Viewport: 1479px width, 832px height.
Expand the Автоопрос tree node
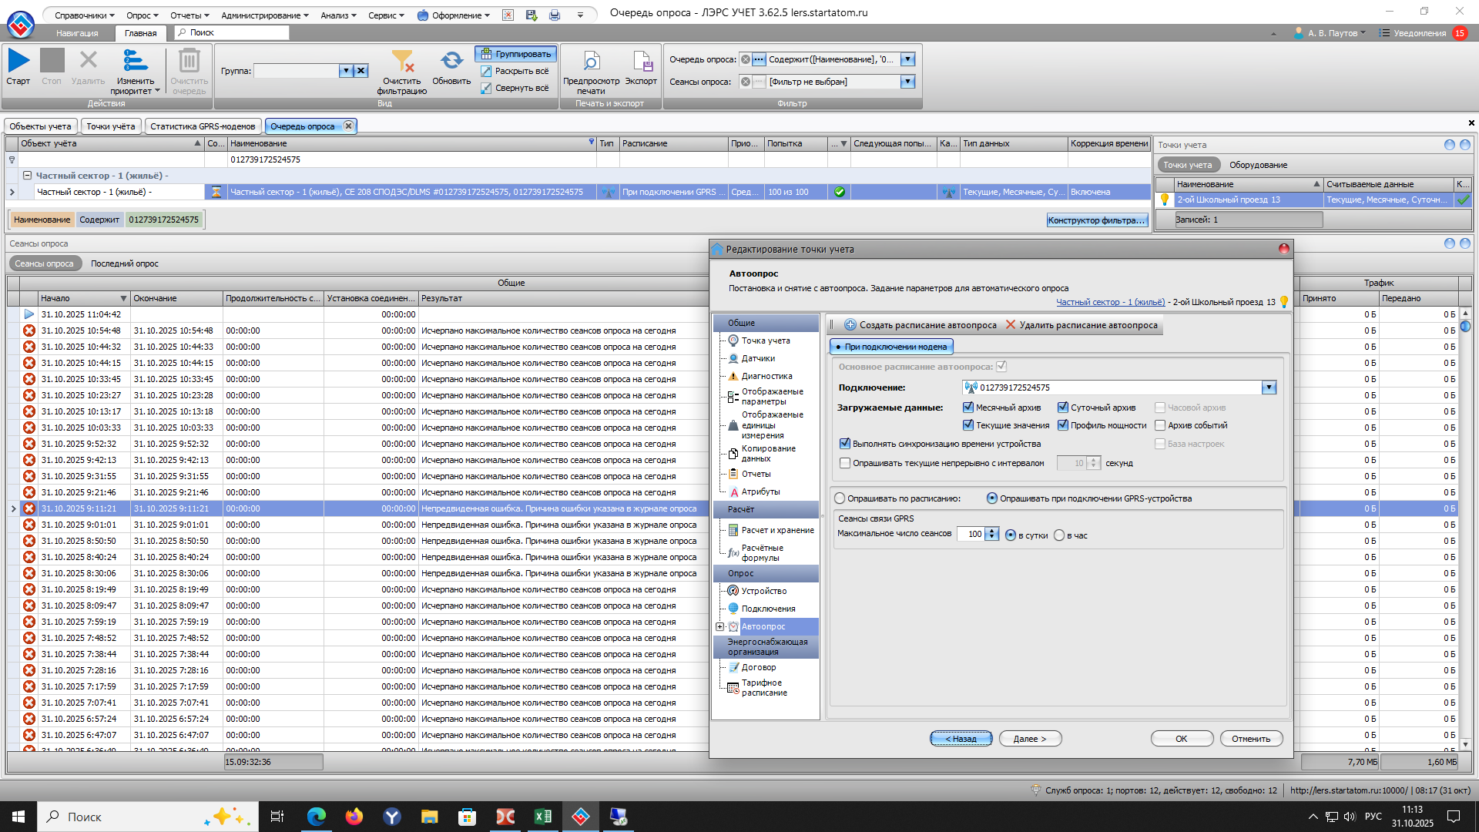pyautogui.click(x=719, y=626)
